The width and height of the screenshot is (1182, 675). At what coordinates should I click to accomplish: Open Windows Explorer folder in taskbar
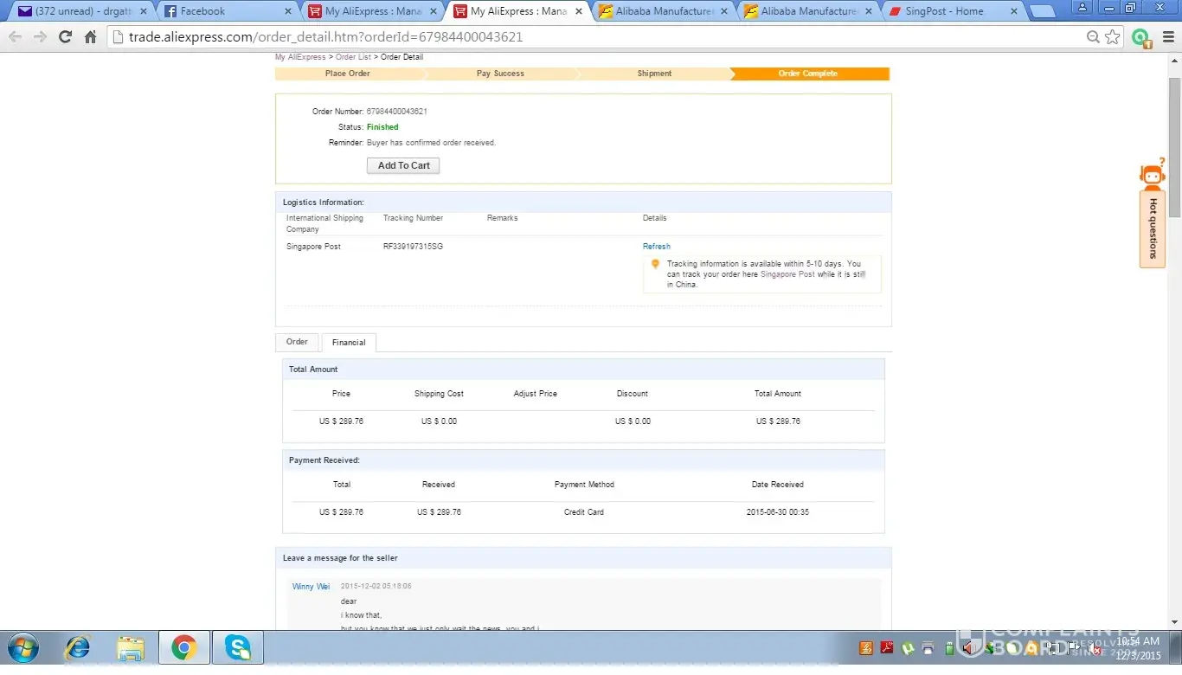point(131,647)
